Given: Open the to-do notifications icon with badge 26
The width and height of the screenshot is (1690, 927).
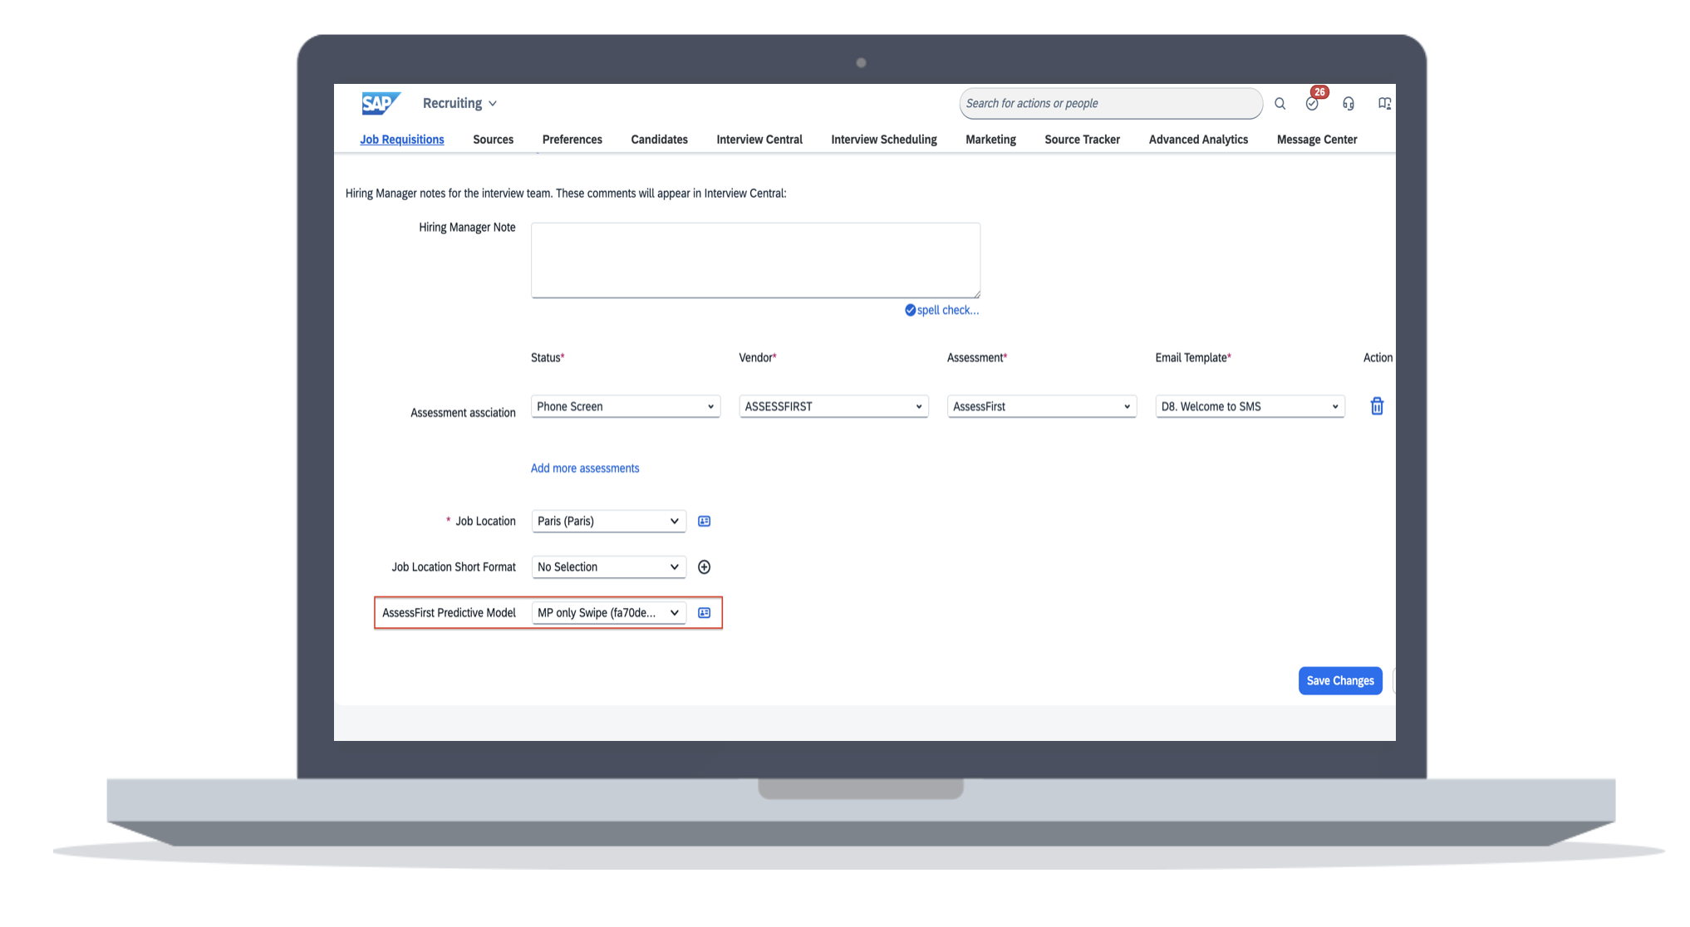Looking at the screenshot, I should (1312, 103).
